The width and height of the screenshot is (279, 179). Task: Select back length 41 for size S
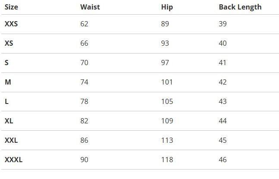223,63
